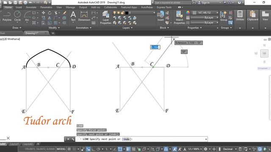
Task: Click the Erase tool icon
Action: coord(64,13)
